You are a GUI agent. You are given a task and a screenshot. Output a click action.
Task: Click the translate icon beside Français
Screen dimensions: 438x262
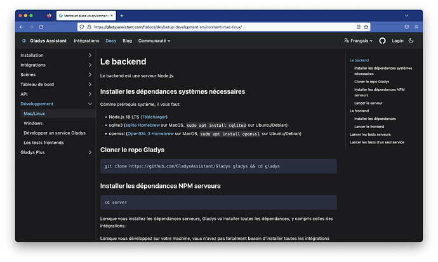pos(347,41)
